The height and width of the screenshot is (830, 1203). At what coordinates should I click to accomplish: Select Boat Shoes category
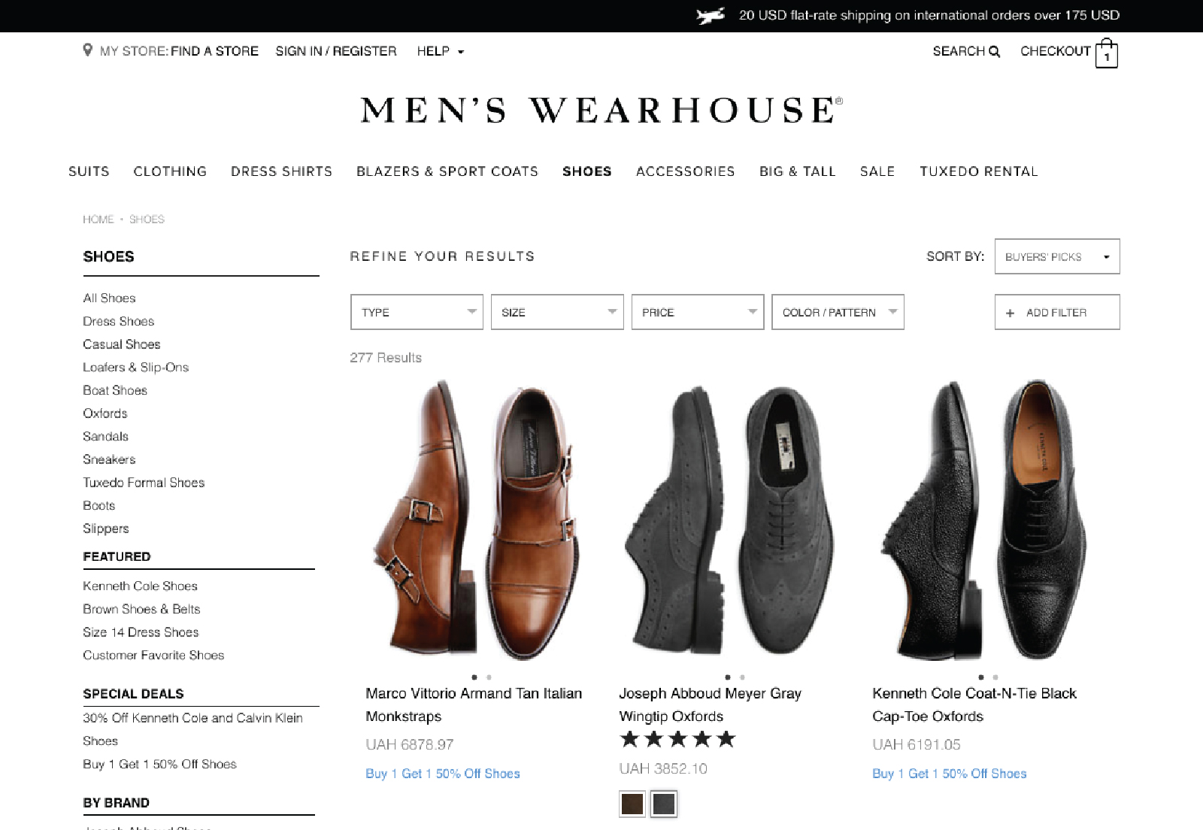115,390
